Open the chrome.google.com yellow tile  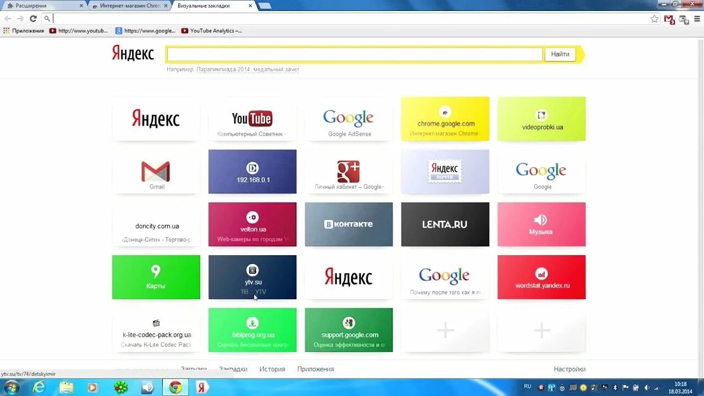[445, 119]
